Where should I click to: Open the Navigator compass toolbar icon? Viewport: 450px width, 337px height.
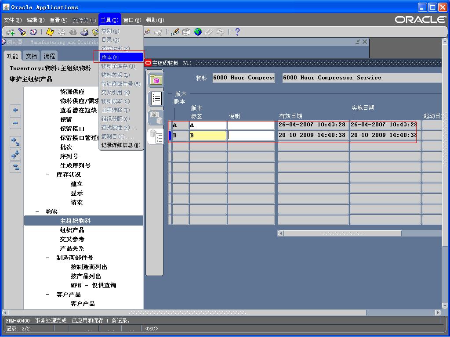click(x=33, y=32)
